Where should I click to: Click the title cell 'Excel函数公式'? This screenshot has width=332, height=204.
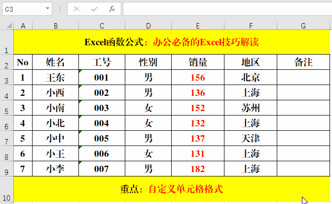(x=172, y=42)
